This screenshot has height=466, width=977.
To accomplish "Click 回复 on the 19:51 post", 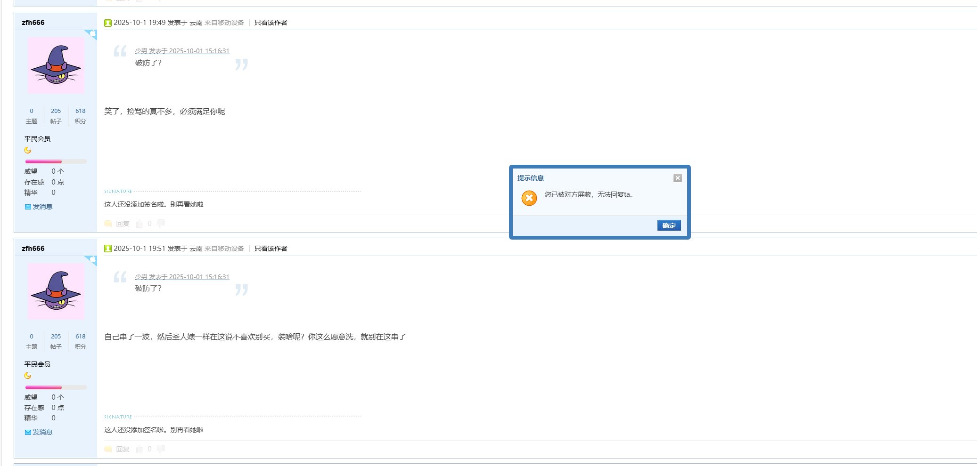I will coord(123,449).
